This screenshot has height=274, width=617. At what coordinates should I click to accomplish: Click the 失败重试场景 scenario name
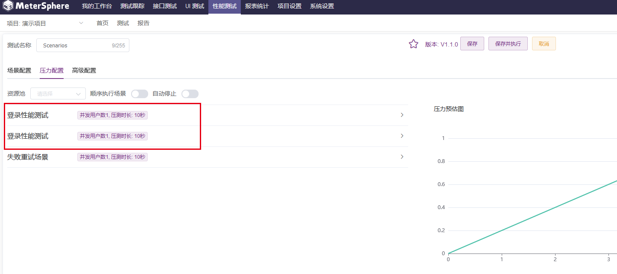[x=28, y=157]
